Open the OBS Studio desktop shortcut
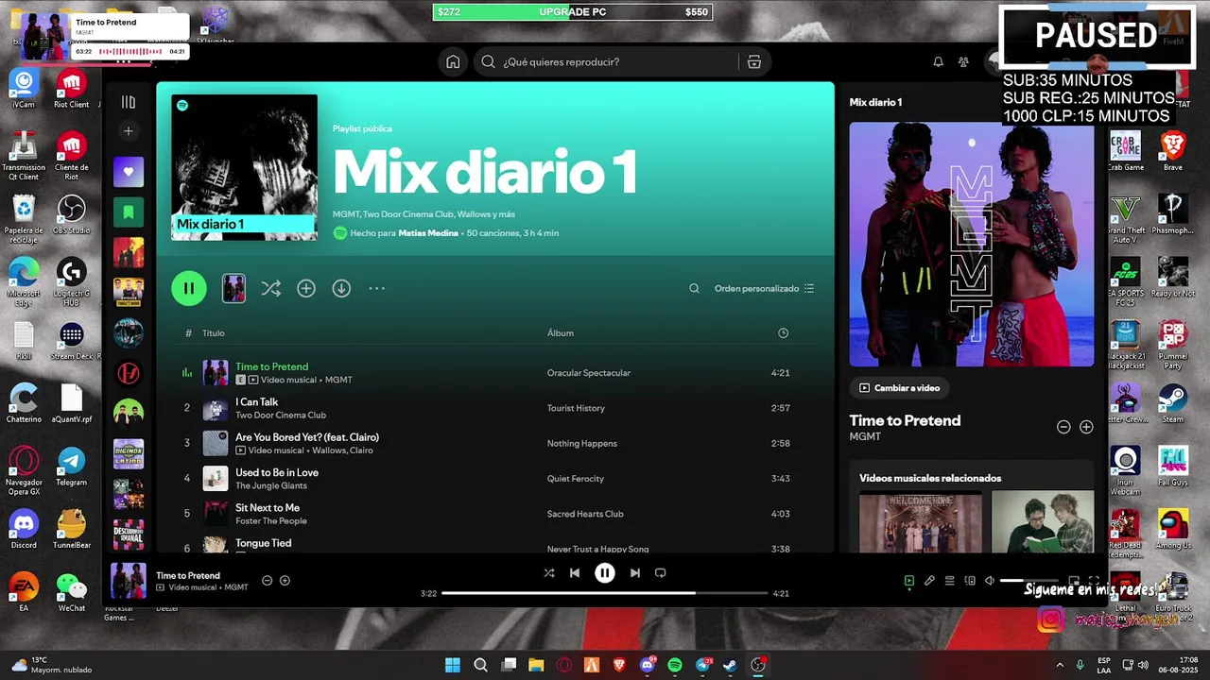The width and height of the screenshot is (1210, 680). [71, 213]
